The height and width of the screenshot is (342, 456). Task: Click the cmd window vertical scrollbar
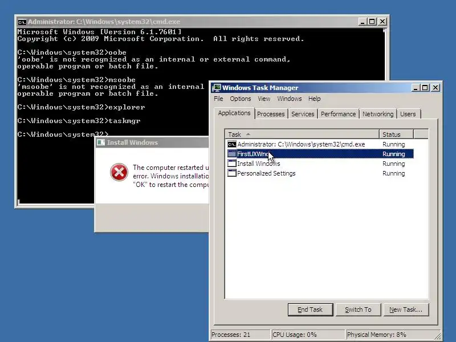click(x=385, y=54)
